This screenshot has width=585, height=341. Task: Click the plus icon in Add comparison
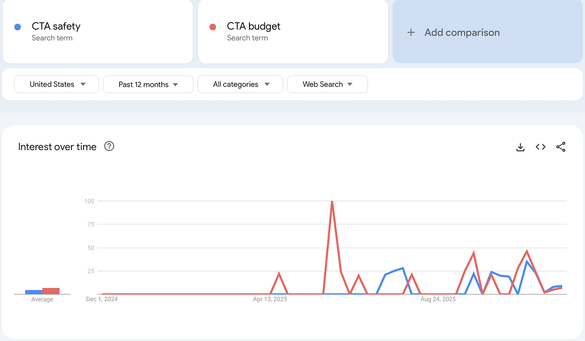click(x=411, y=33)
